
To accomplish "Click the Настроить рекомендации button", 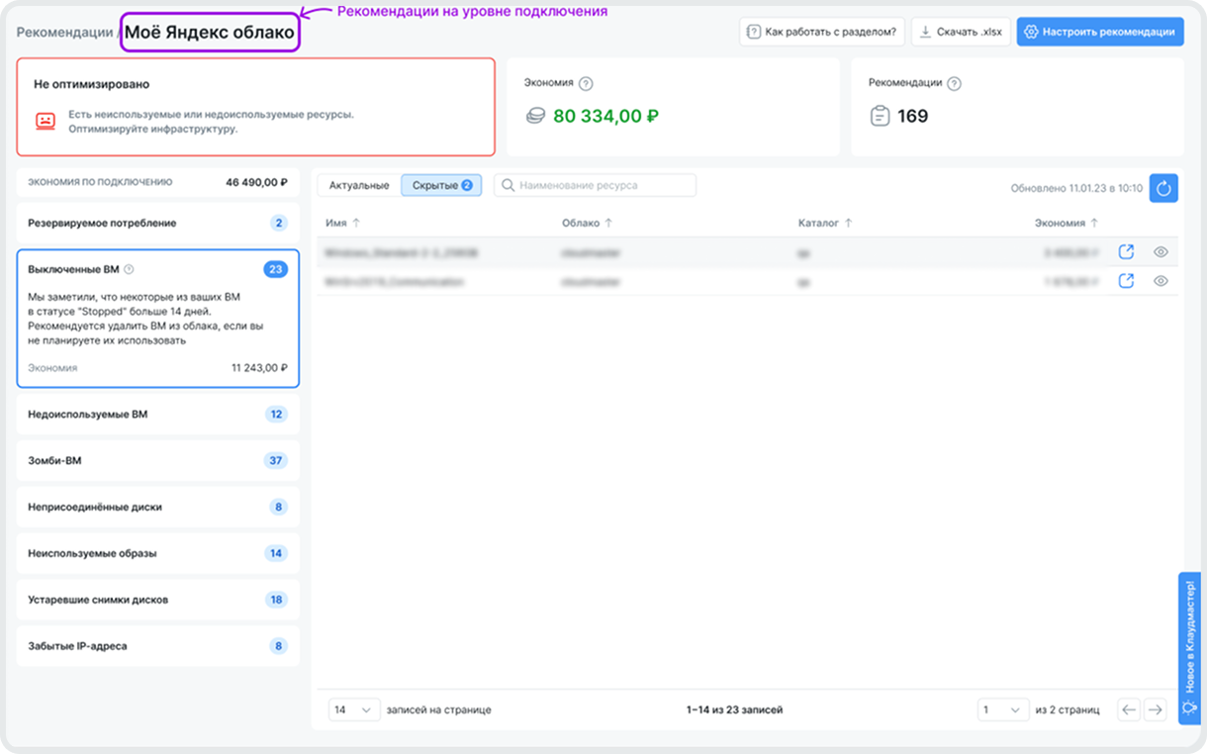I will pos(1100,32).
